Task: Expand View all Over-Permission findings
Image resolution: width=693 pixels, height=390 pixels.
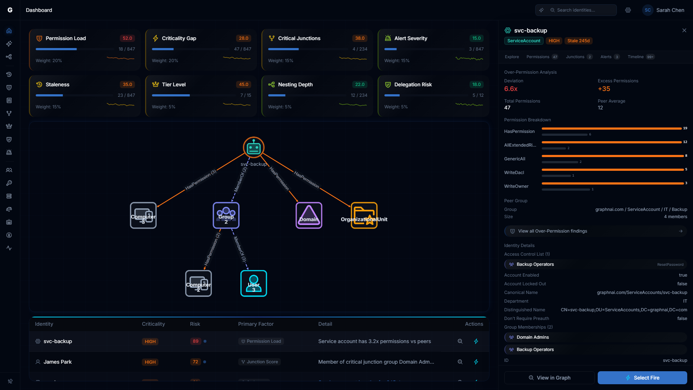Action: pyautogui.click(x=595, y=231)
